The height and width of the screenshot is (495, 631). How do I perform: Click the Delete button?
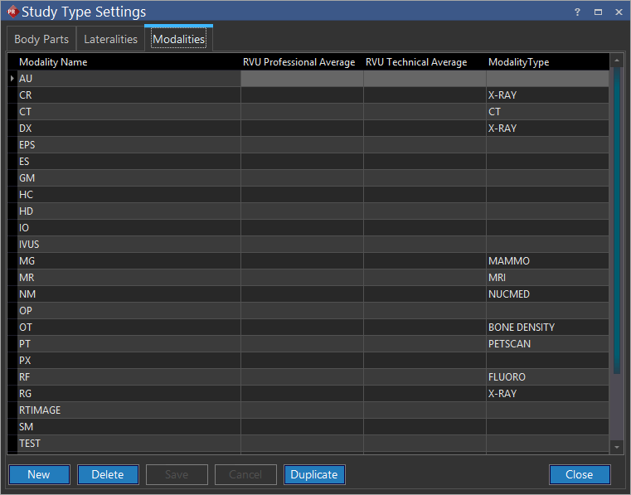pyautogui.click(x=108, y=474)
